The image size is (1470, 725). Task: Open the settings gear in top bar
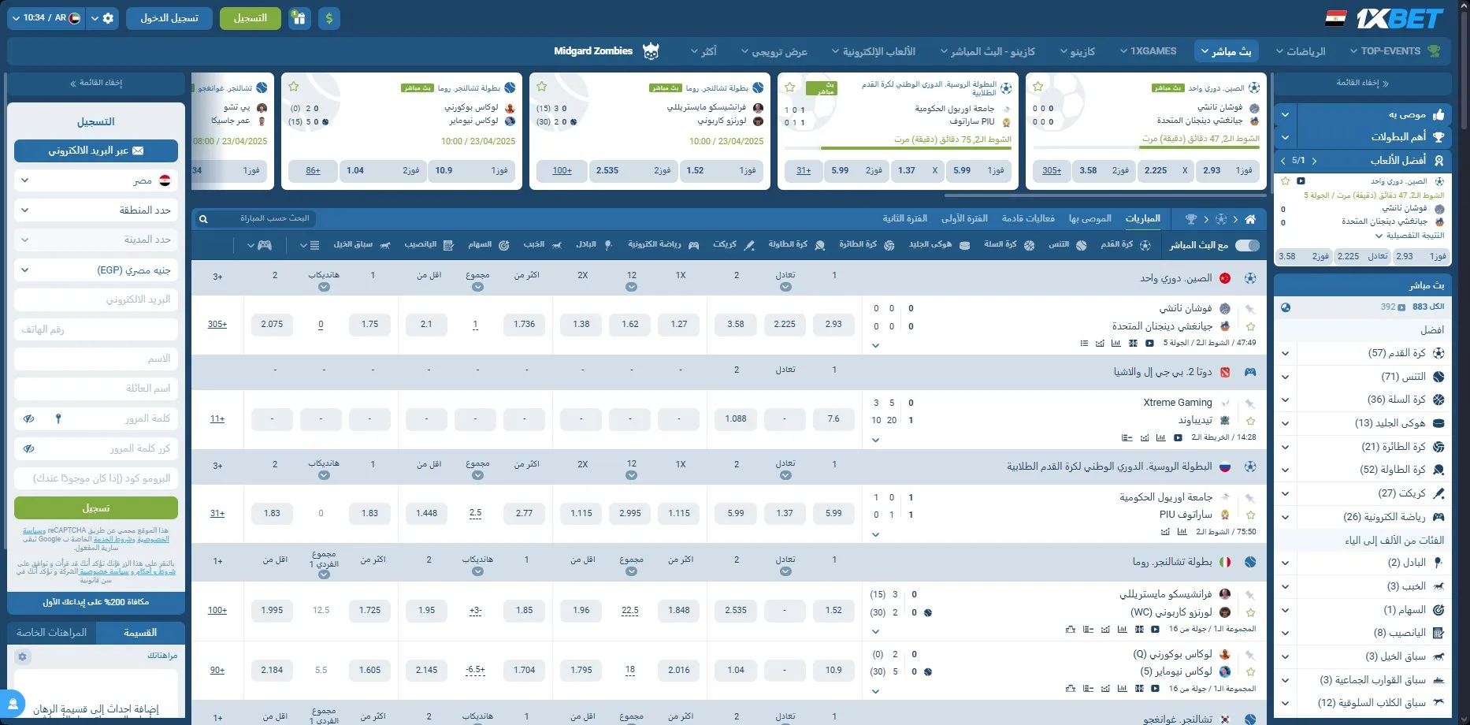pos(109,18)
